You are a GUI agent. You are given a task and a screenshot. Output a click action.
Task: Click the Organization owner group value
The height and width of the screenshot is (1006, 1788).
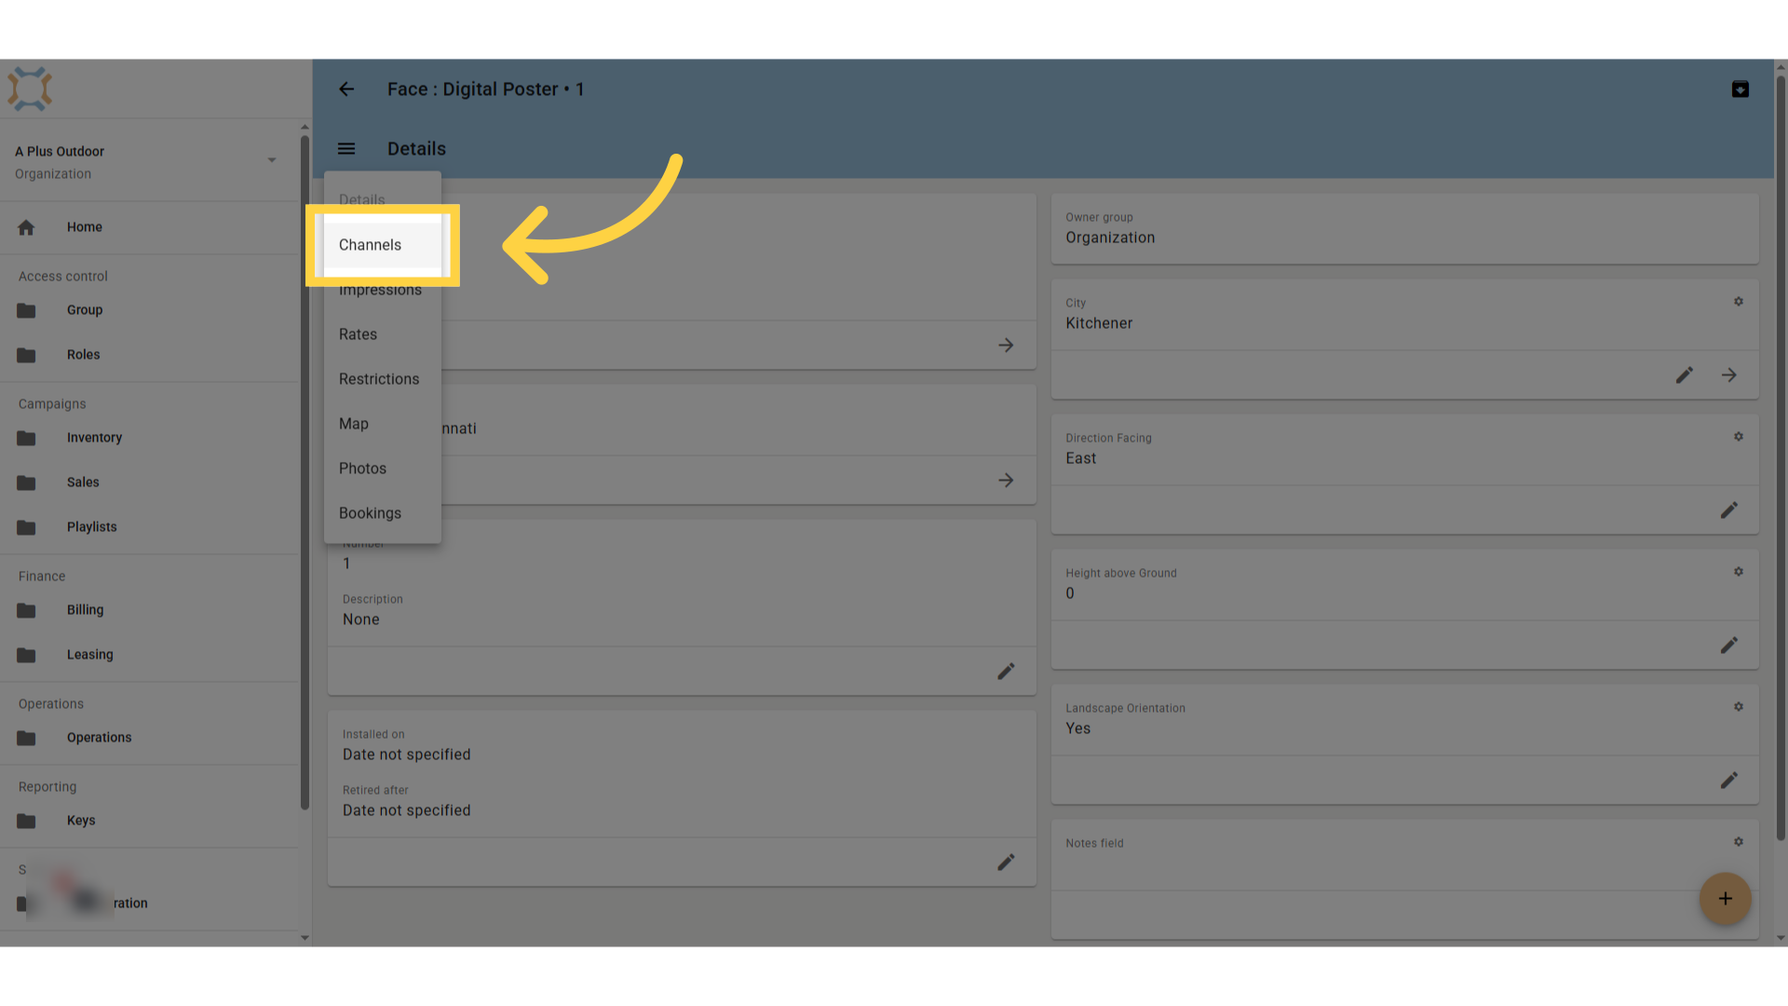pos(1110,238)
